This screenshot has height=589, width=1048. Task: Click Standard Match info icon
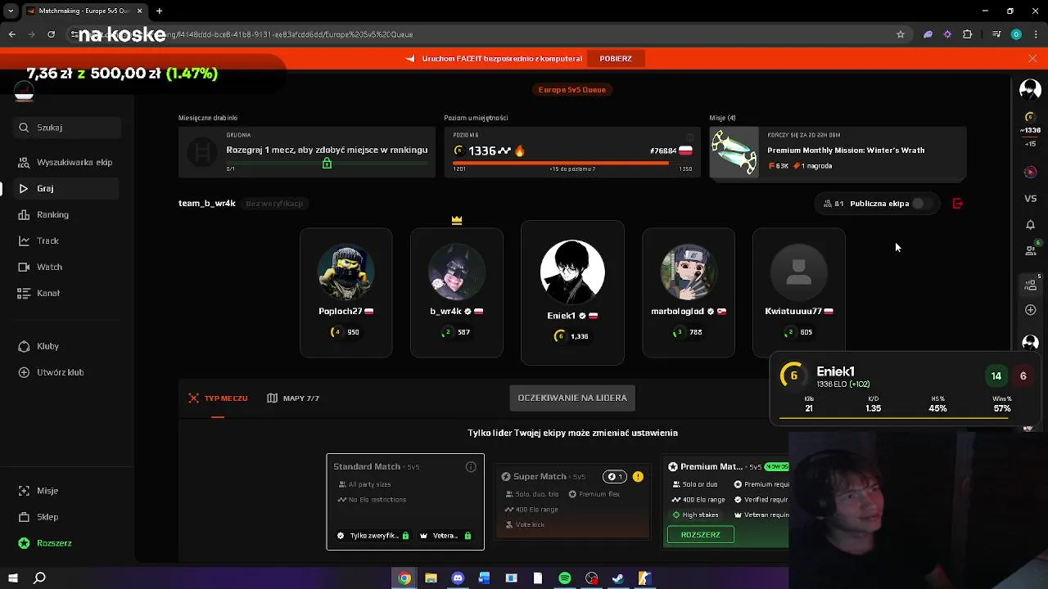[471, 467]
